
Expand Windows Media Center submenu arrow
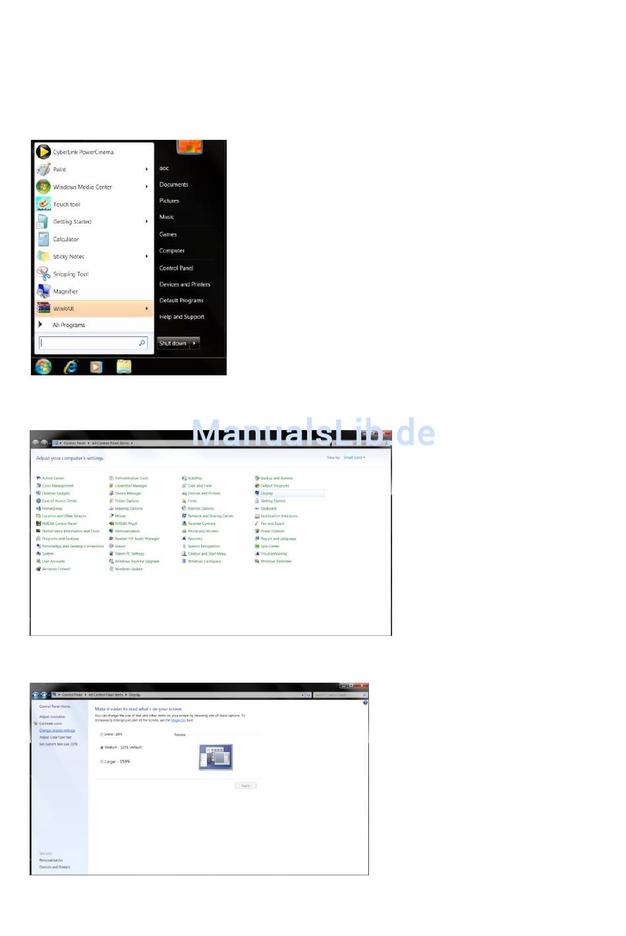coord(146,187)
